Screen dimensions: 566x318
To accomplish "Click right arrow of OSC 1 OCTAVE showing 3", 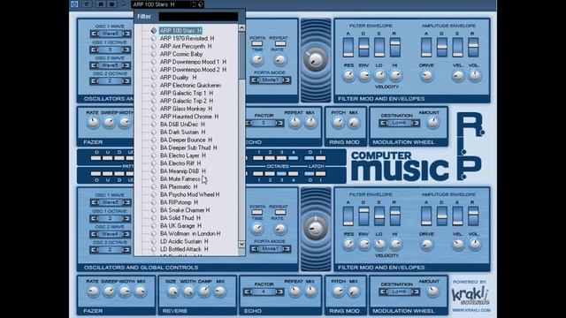I will click(x=126, y=49).
